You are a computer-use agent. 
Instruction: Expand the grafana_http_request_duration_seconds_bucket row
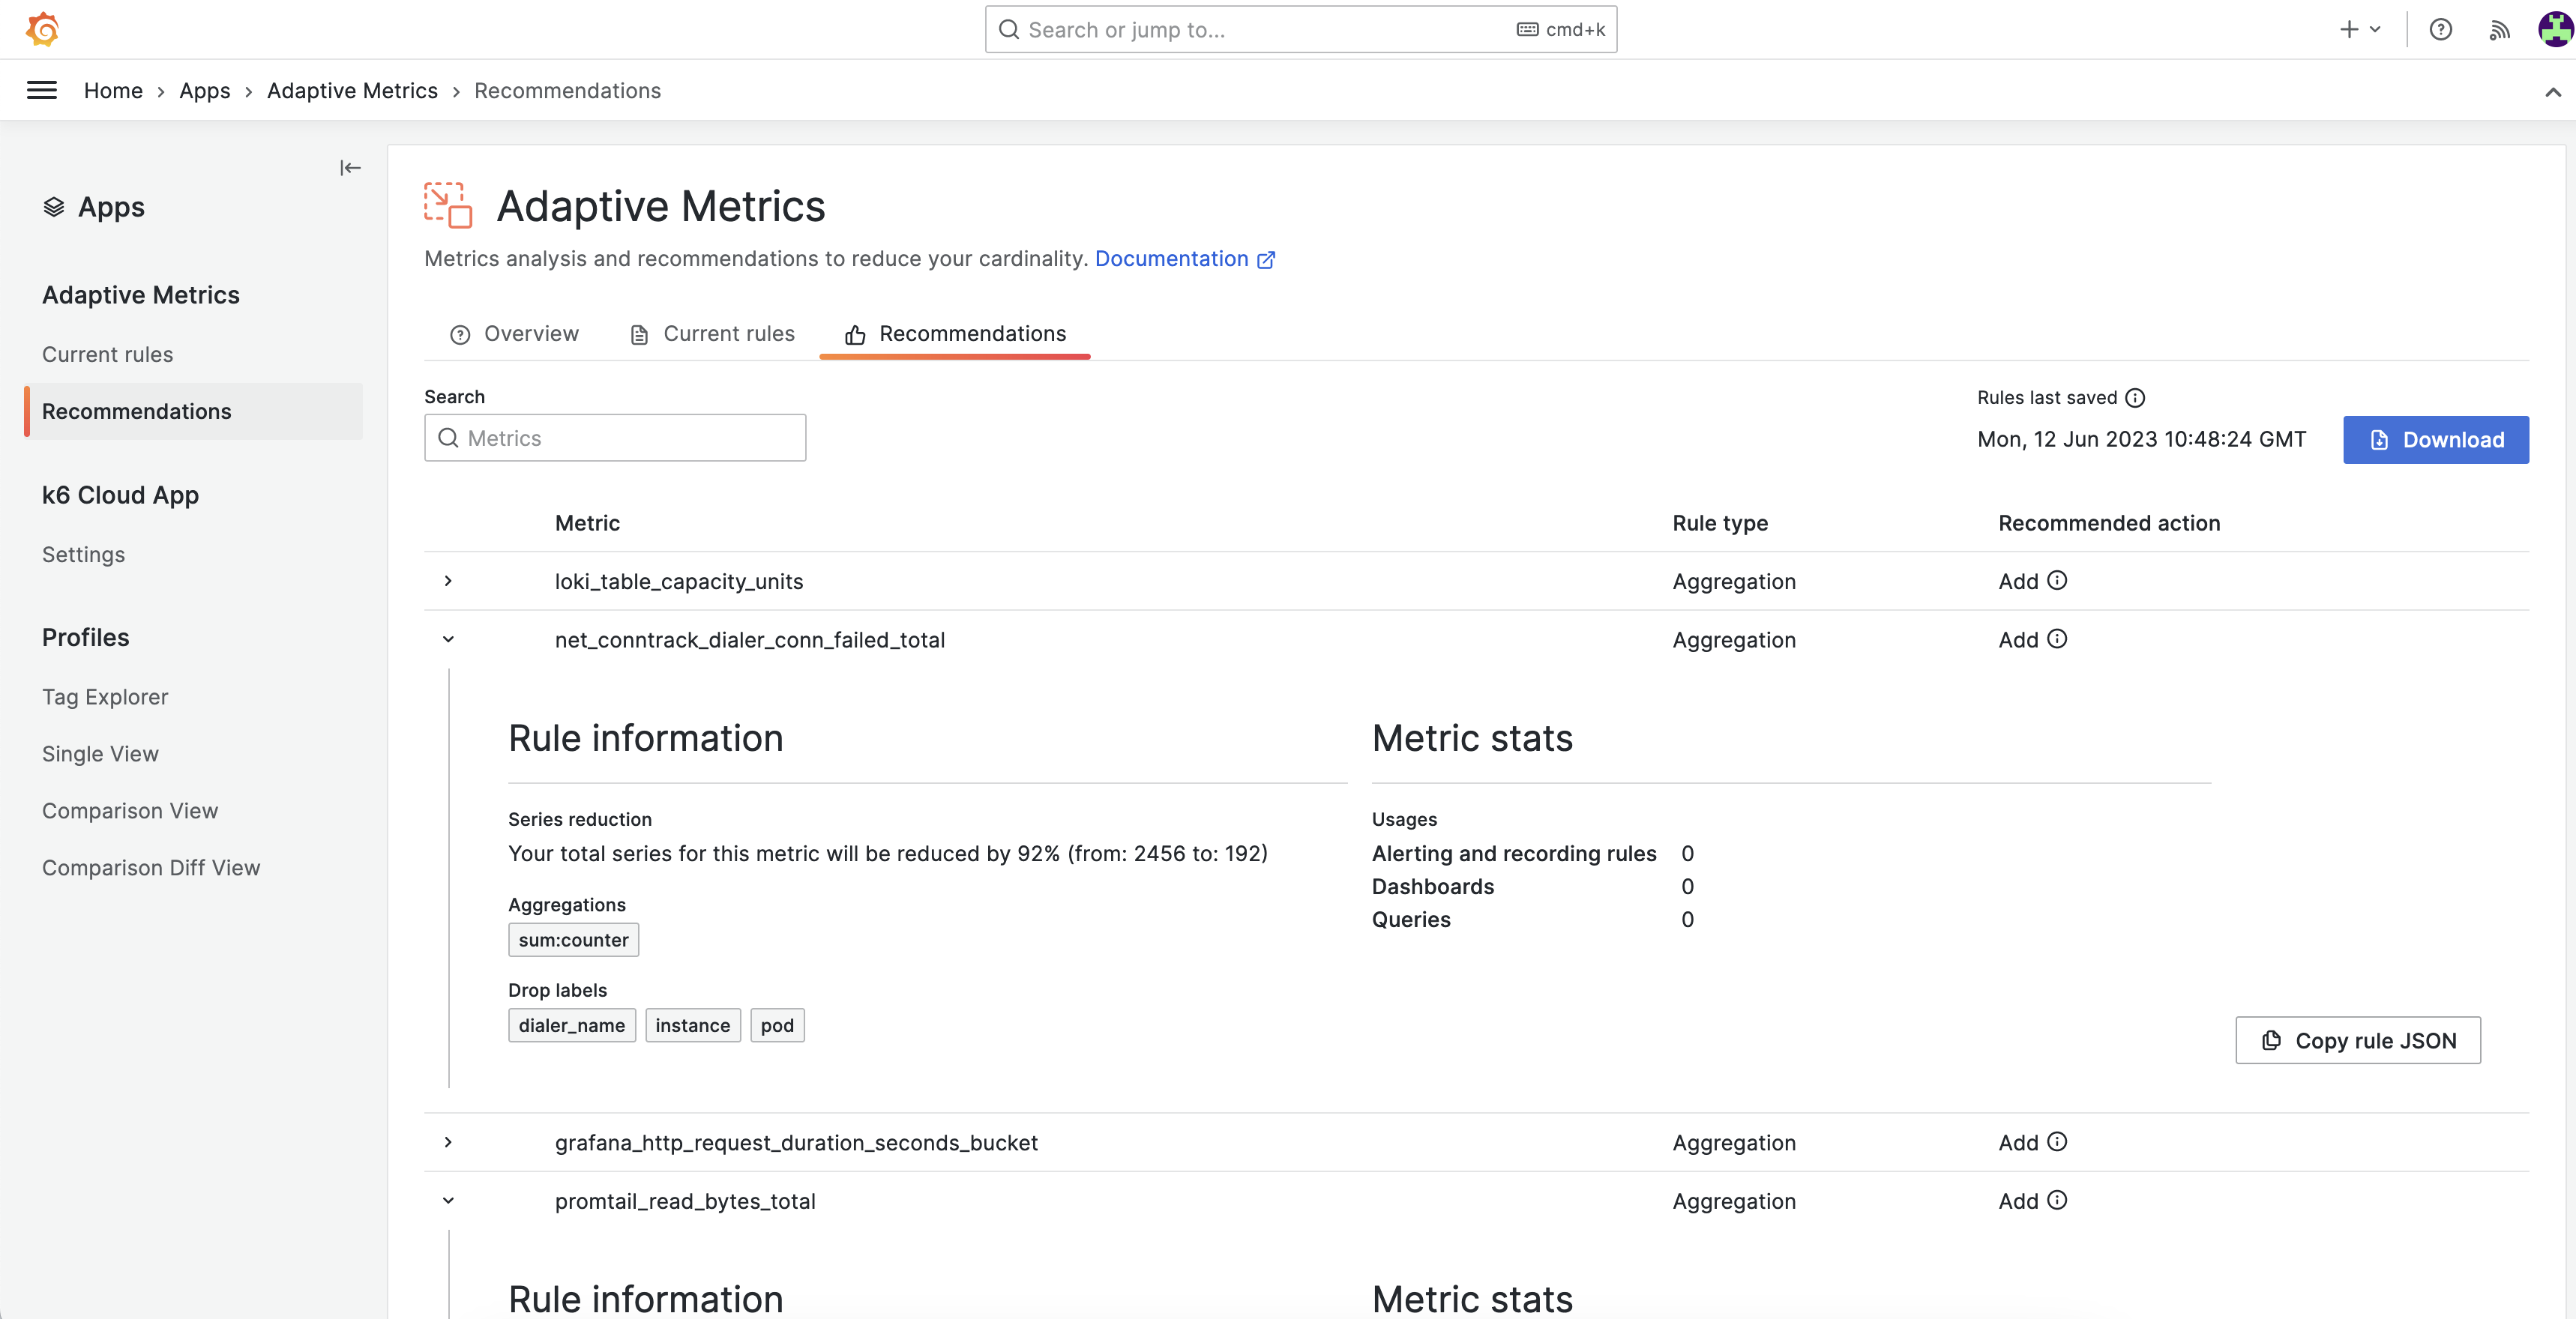[448, 1142]
